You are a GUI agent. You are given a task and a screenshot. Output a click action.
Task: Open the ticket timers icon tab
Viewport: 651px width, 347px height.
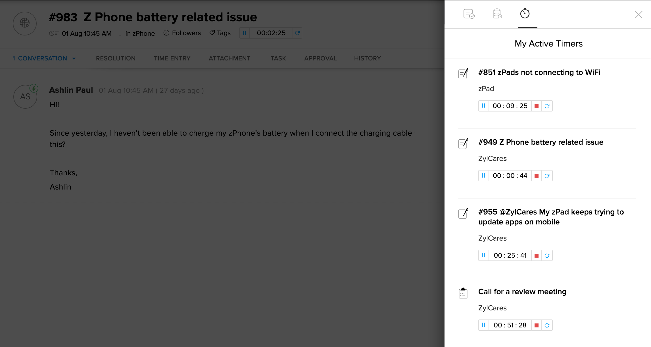coord(469,14)
